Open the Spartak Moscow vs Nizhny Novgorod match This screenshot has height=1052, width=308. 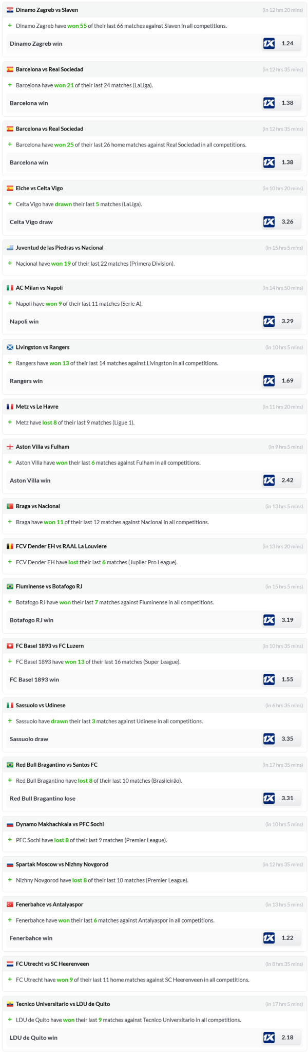pyautogui.click(x=62, y=864)
